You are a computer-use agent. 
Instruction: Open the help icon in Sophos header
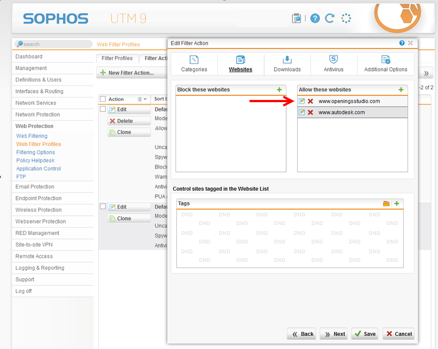(x=315, y=18)
